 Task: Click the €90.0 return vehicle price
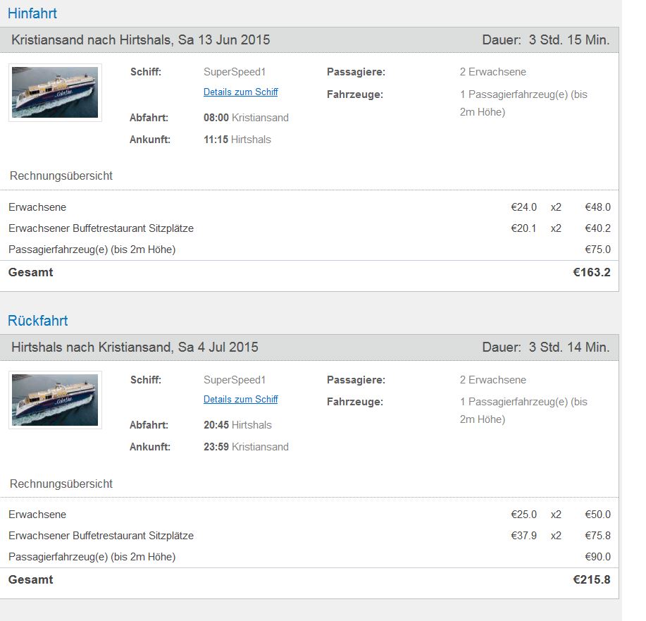597,557
